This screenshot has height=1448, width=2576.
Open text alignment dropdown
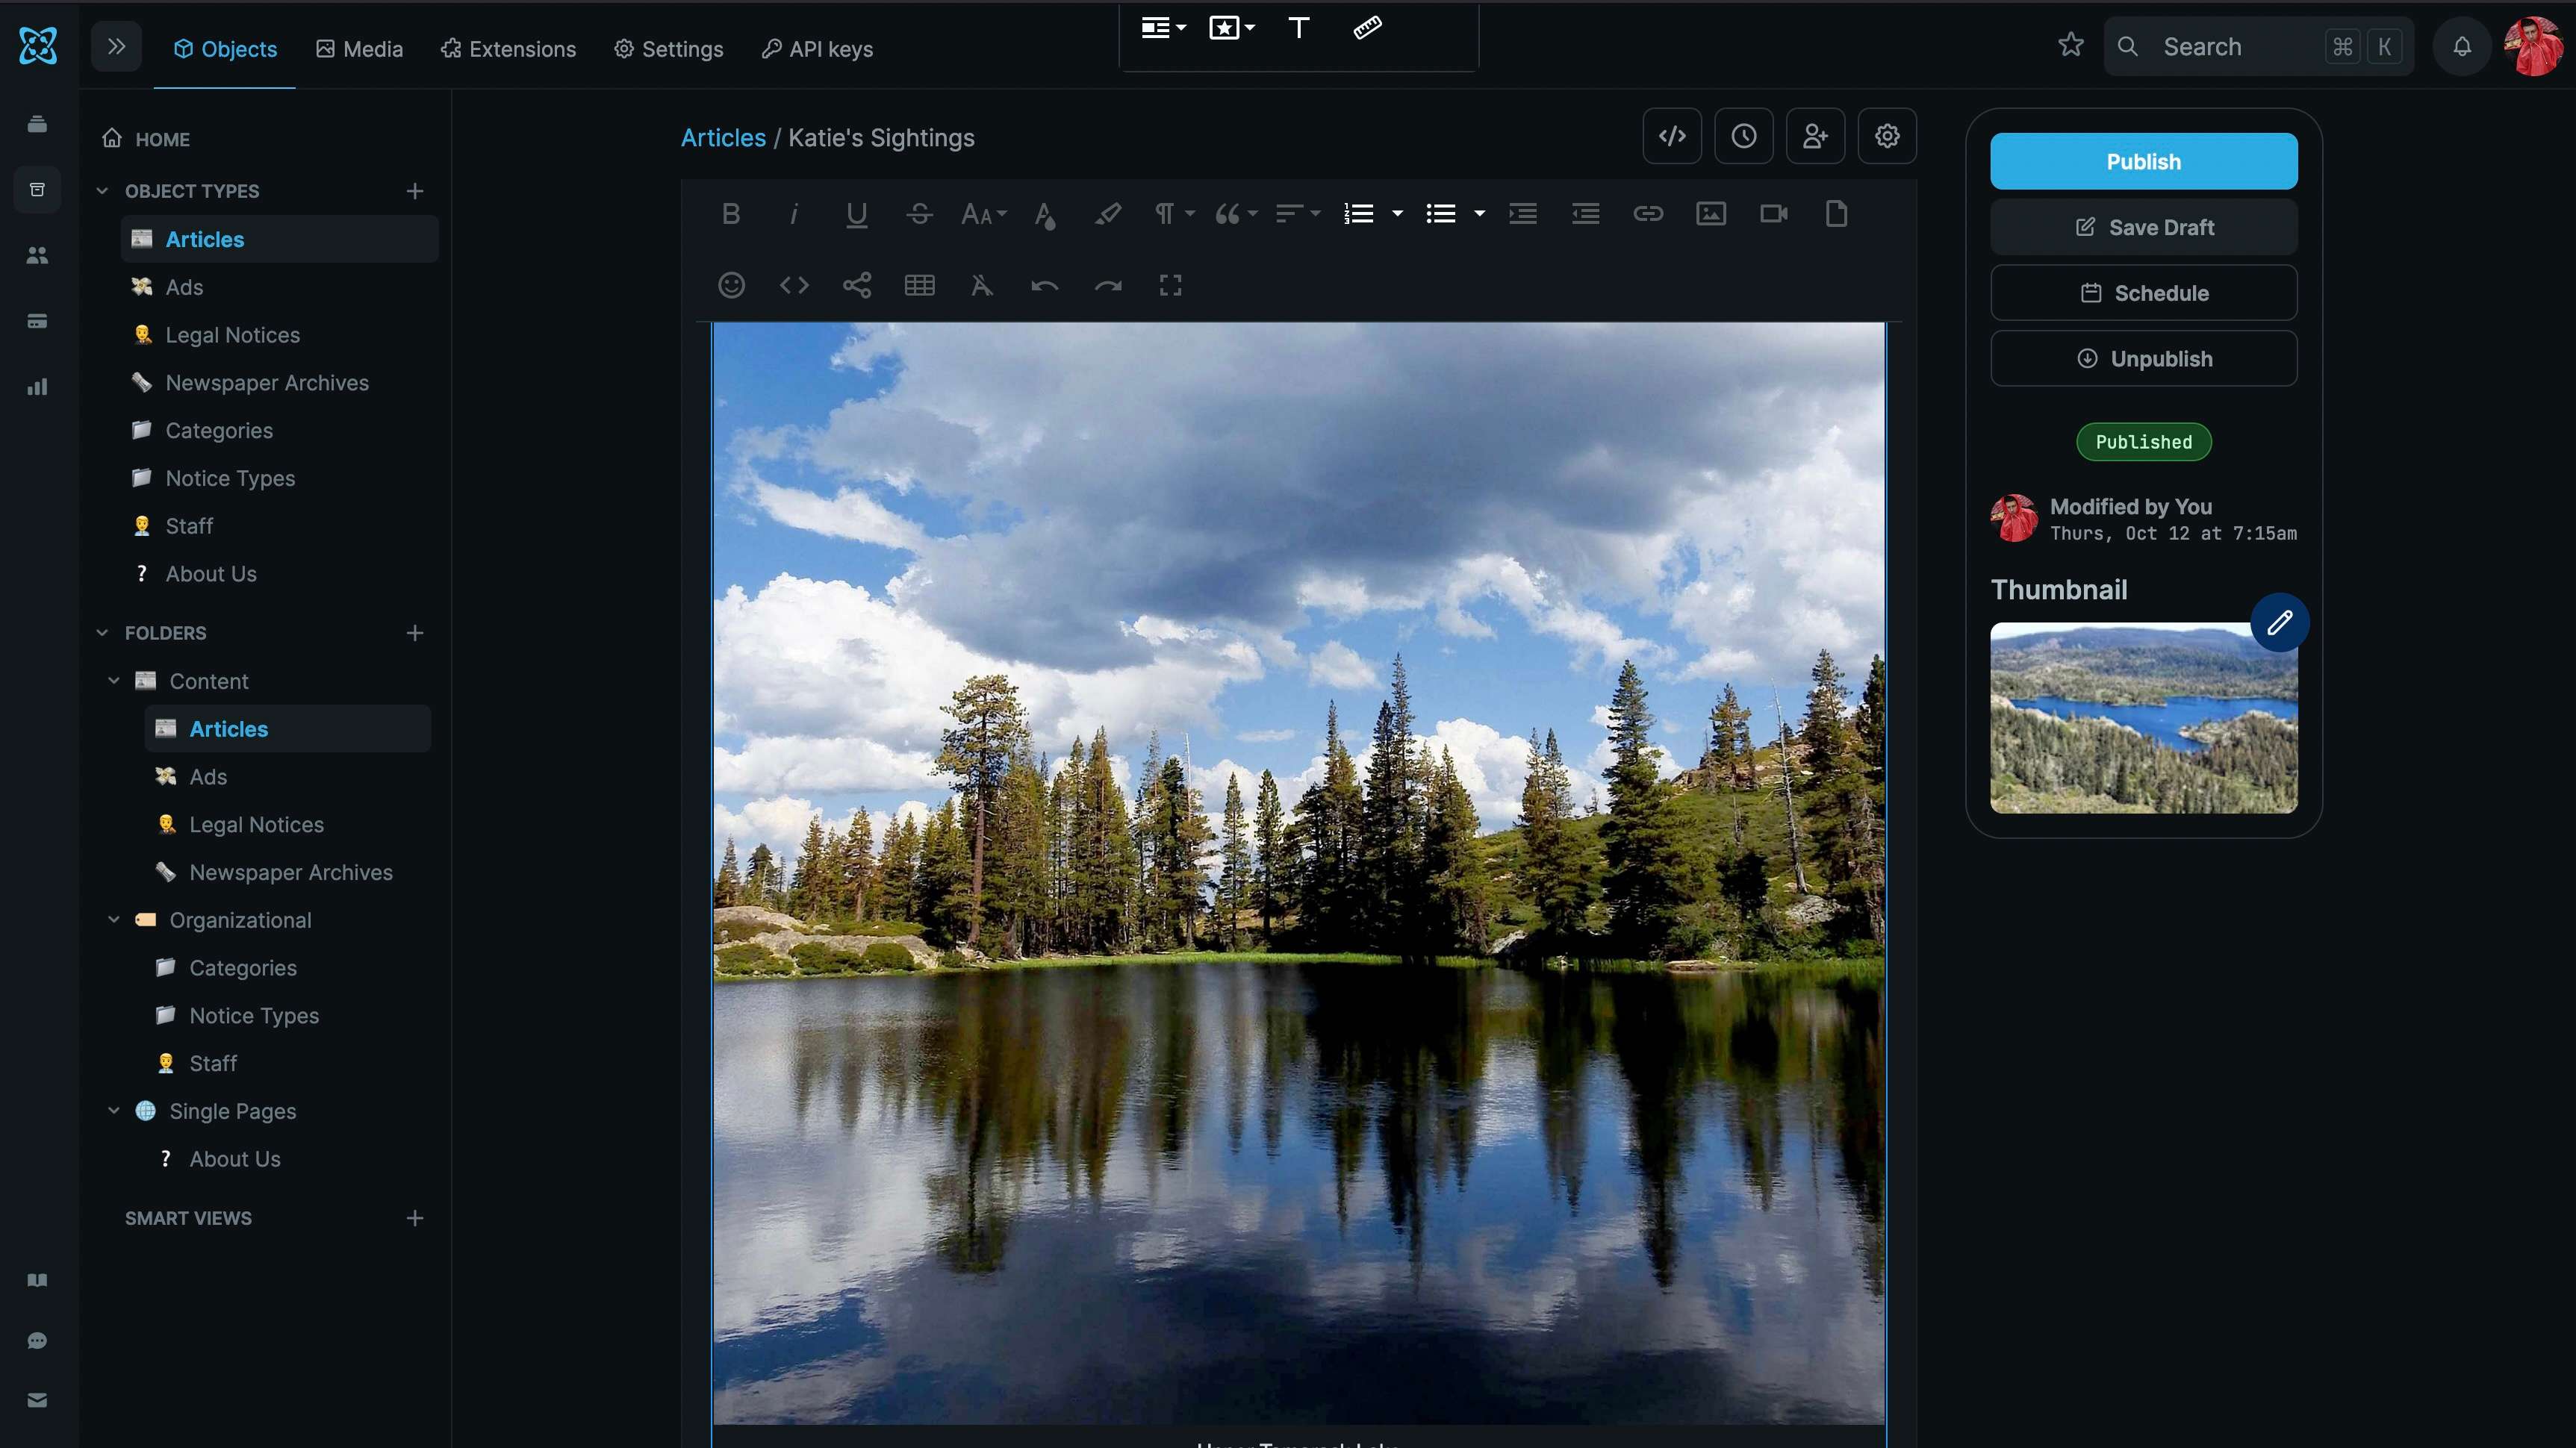click(1298, 214)
